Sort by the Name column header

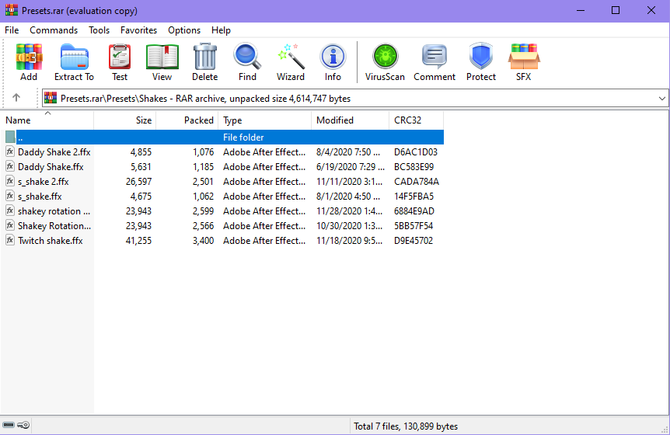click(x=47, y=120)
